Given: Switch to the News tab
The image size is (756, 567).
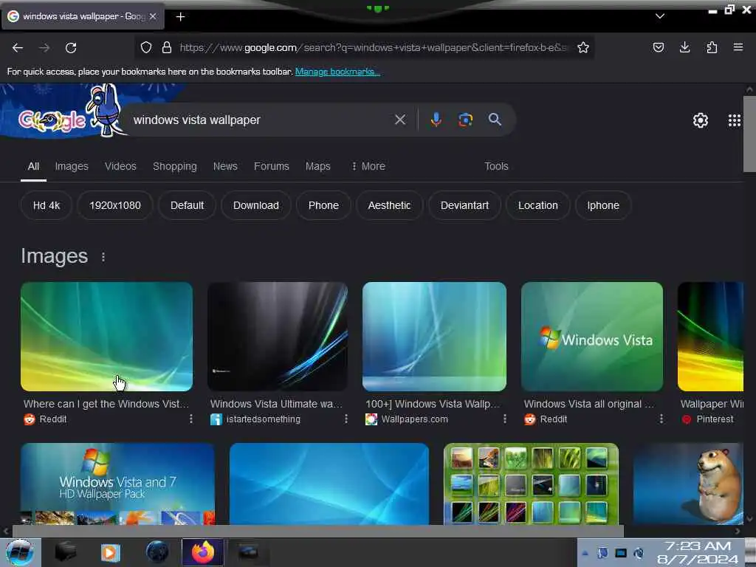Looking at the screenshot, I should 225,166.
